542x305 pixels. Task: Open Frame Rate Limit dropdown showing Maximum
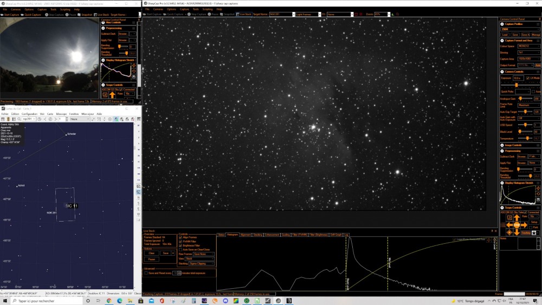coord(528,105)
